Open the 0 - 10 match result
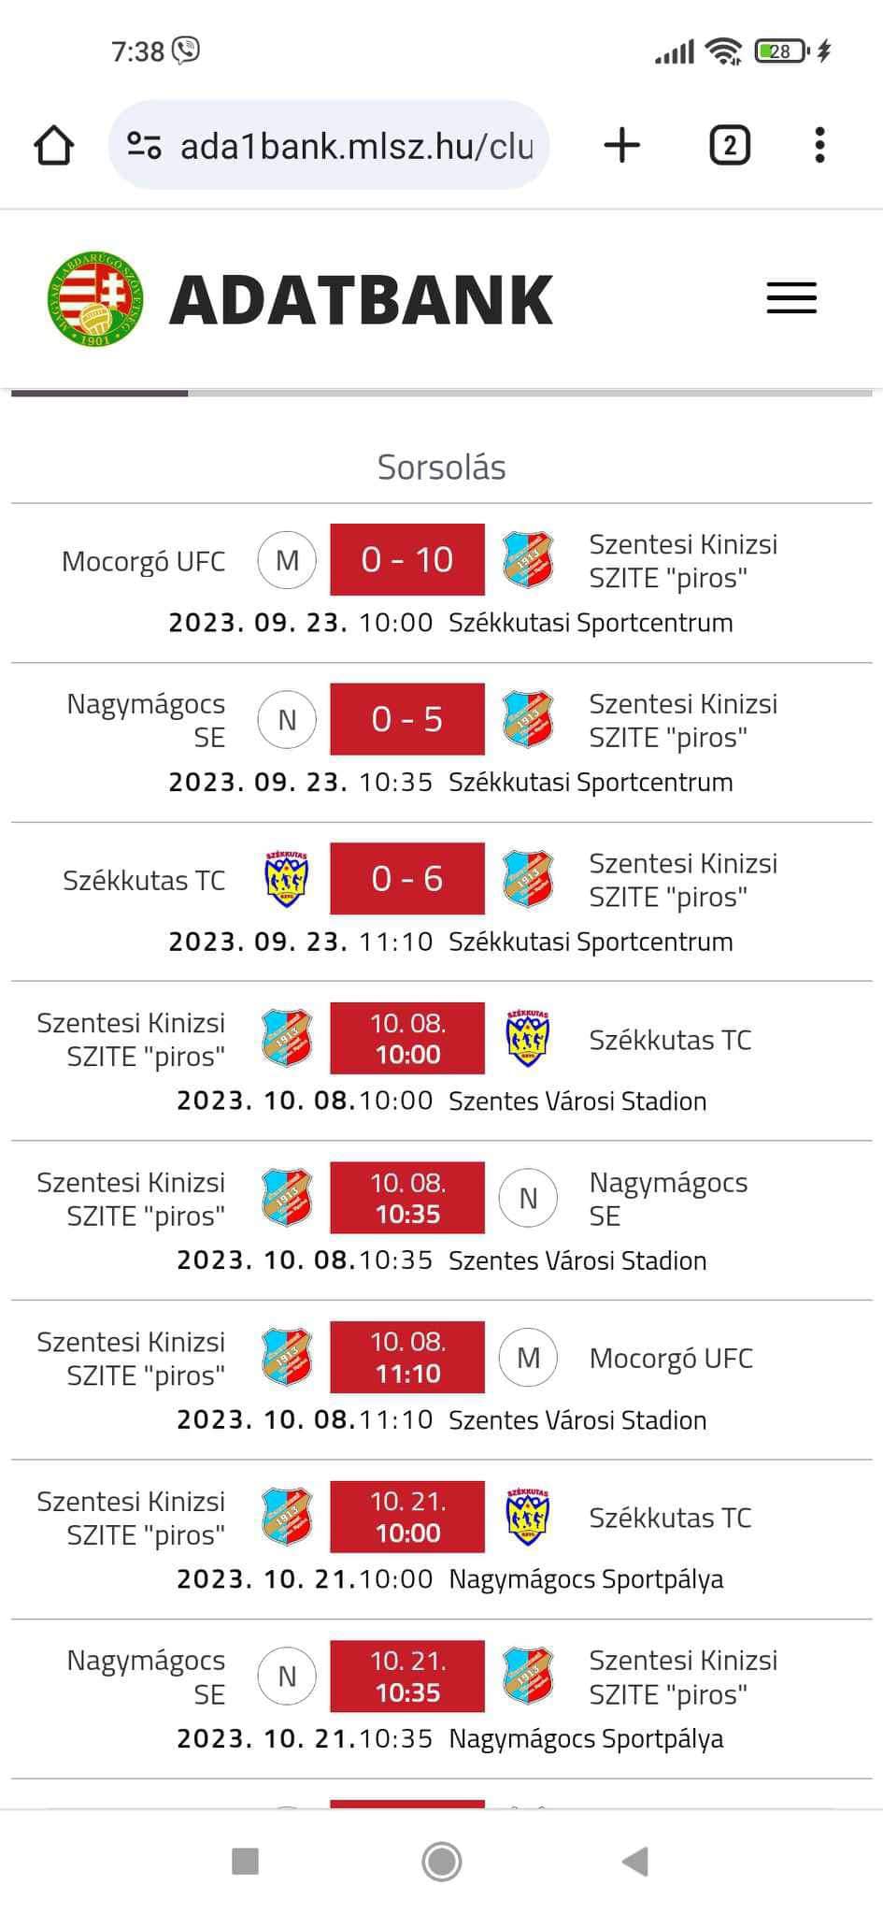This screenshot has height=1915, width=883. [x=407, y=560]
